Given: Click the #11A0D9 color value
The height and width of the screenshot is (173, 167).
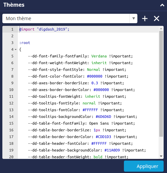Looking at the screenshot, I should (112, 150).
